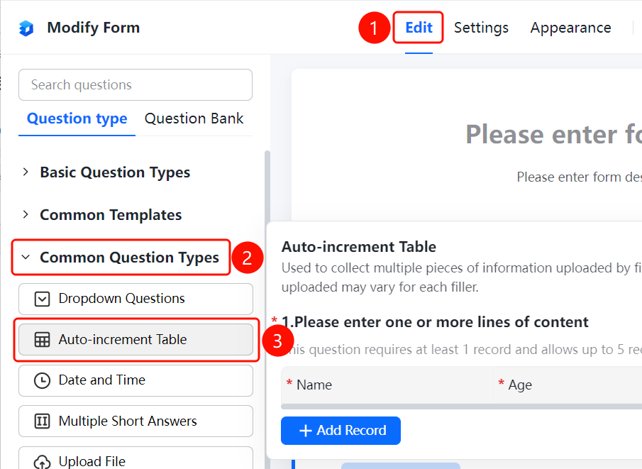Click the form title placeholder text
This screenshot has height=469, width=642.
point(553,134)
